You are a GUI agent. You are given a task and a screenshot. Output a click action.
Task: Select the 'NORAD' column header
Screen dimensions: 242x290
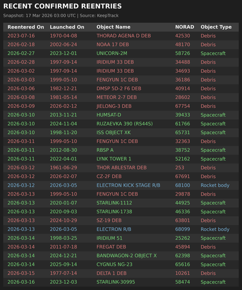[185, 27]
